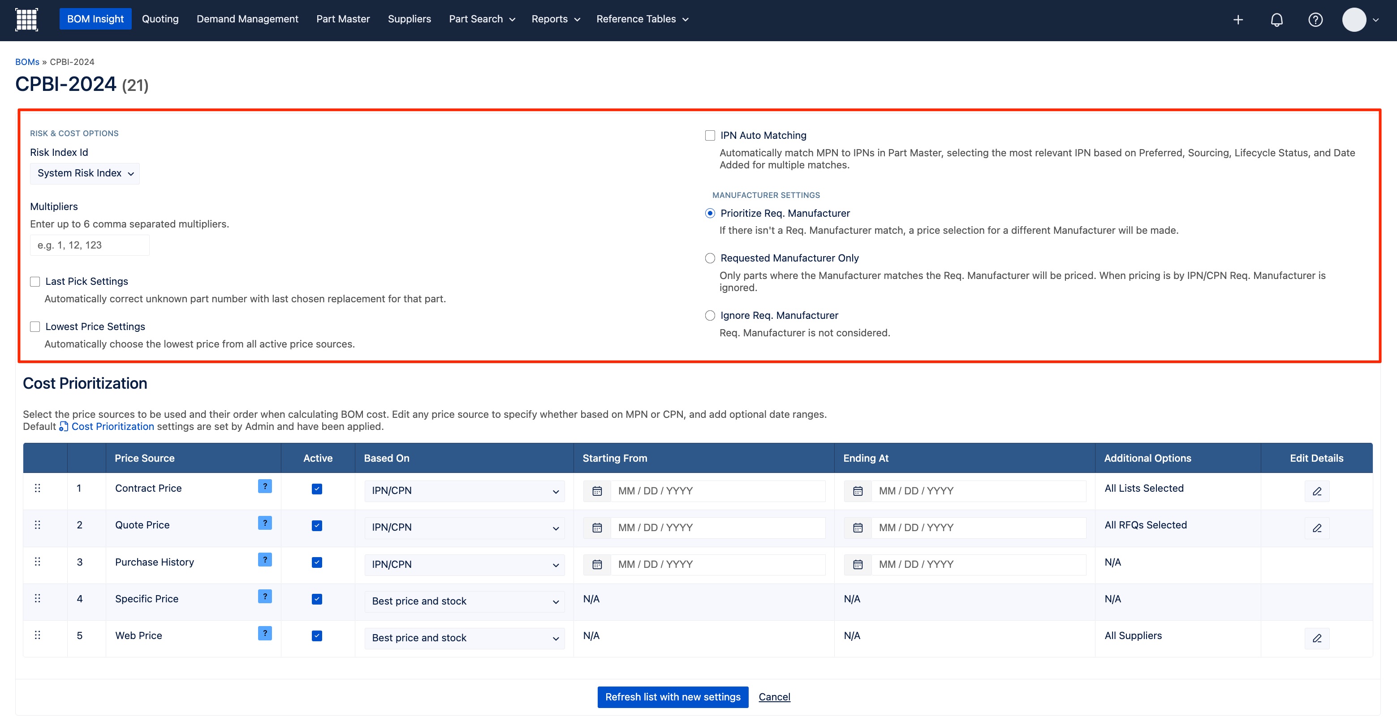The width and height of the screenshot is (1397, 721).
Task: Click the Cancel link
Action: pos(774,697)
